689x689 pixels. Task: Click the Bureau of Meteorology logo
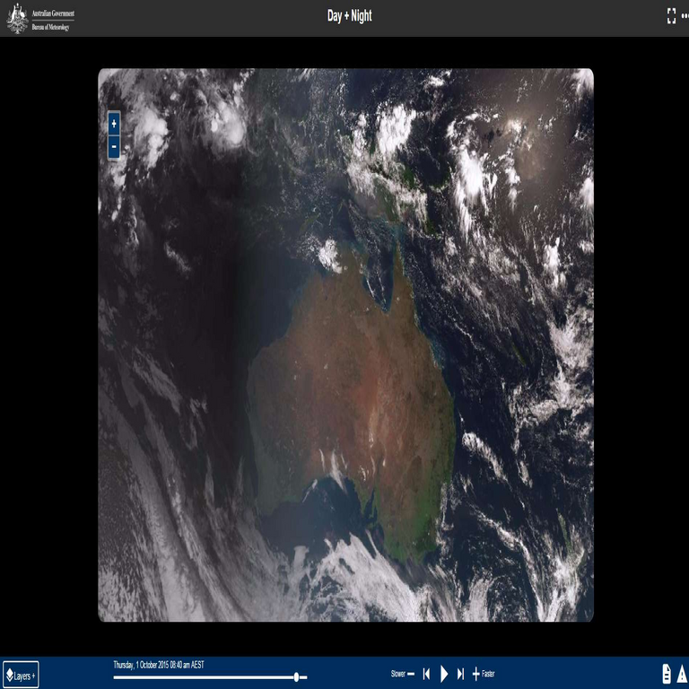pos(41,18)
